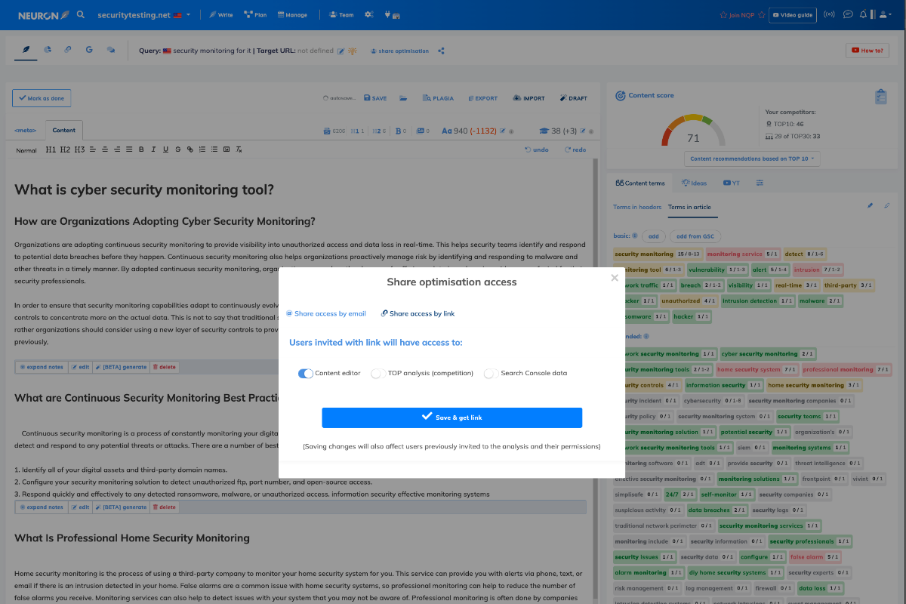Open the securitytesting.net project dropdown
The image size is (906, 604).
(x=144, y=14)
